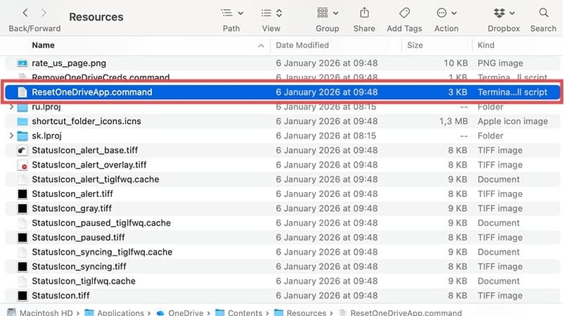Screen dimensions: 564x316
Task: Select StatusIcon_alert_tiglfwq.cache file name
Action: click(96, 179)
